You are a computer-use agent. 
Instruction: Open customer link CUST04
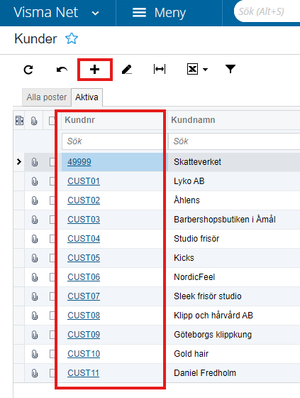(84, 239)
